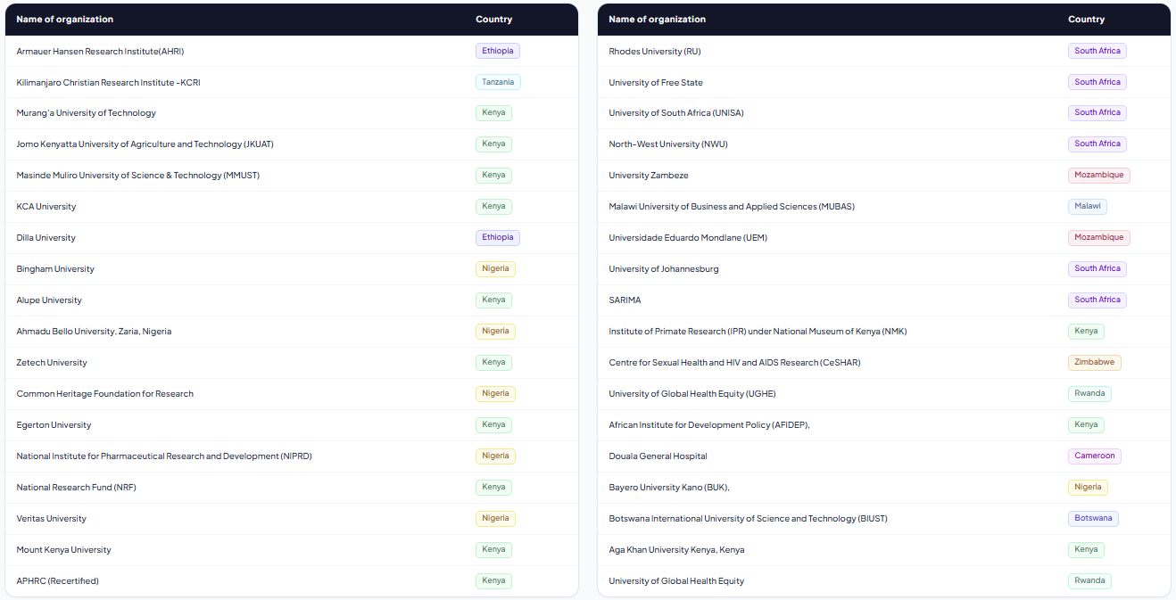Click the Armauer Hansen Research Institute(AHRI) row name

pyautogui.click(x=100, y=51)
